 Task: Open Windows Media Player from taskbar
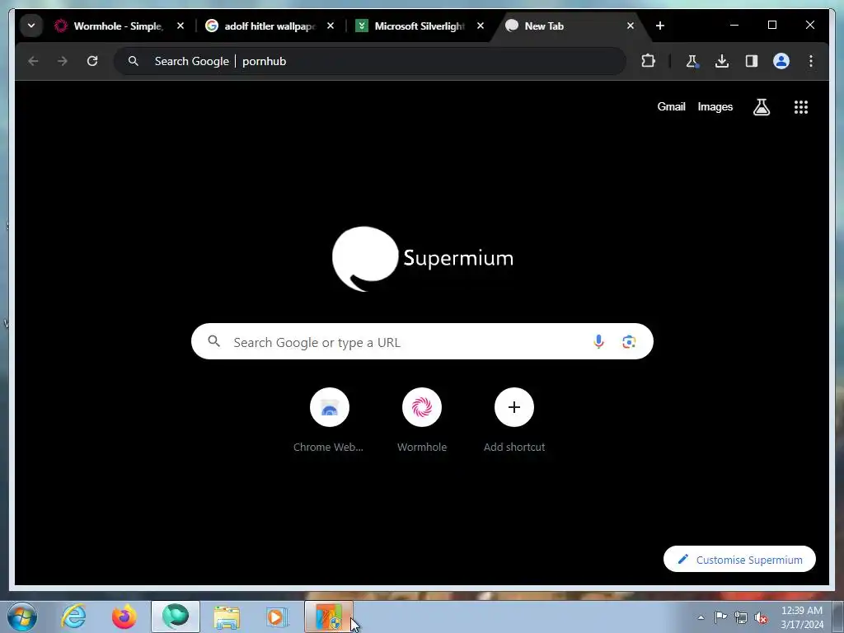click(x=277, y=617)
